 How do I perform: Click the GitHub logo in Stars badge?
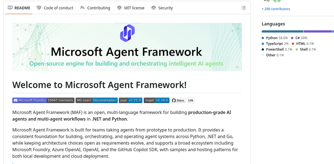(174, 100)
